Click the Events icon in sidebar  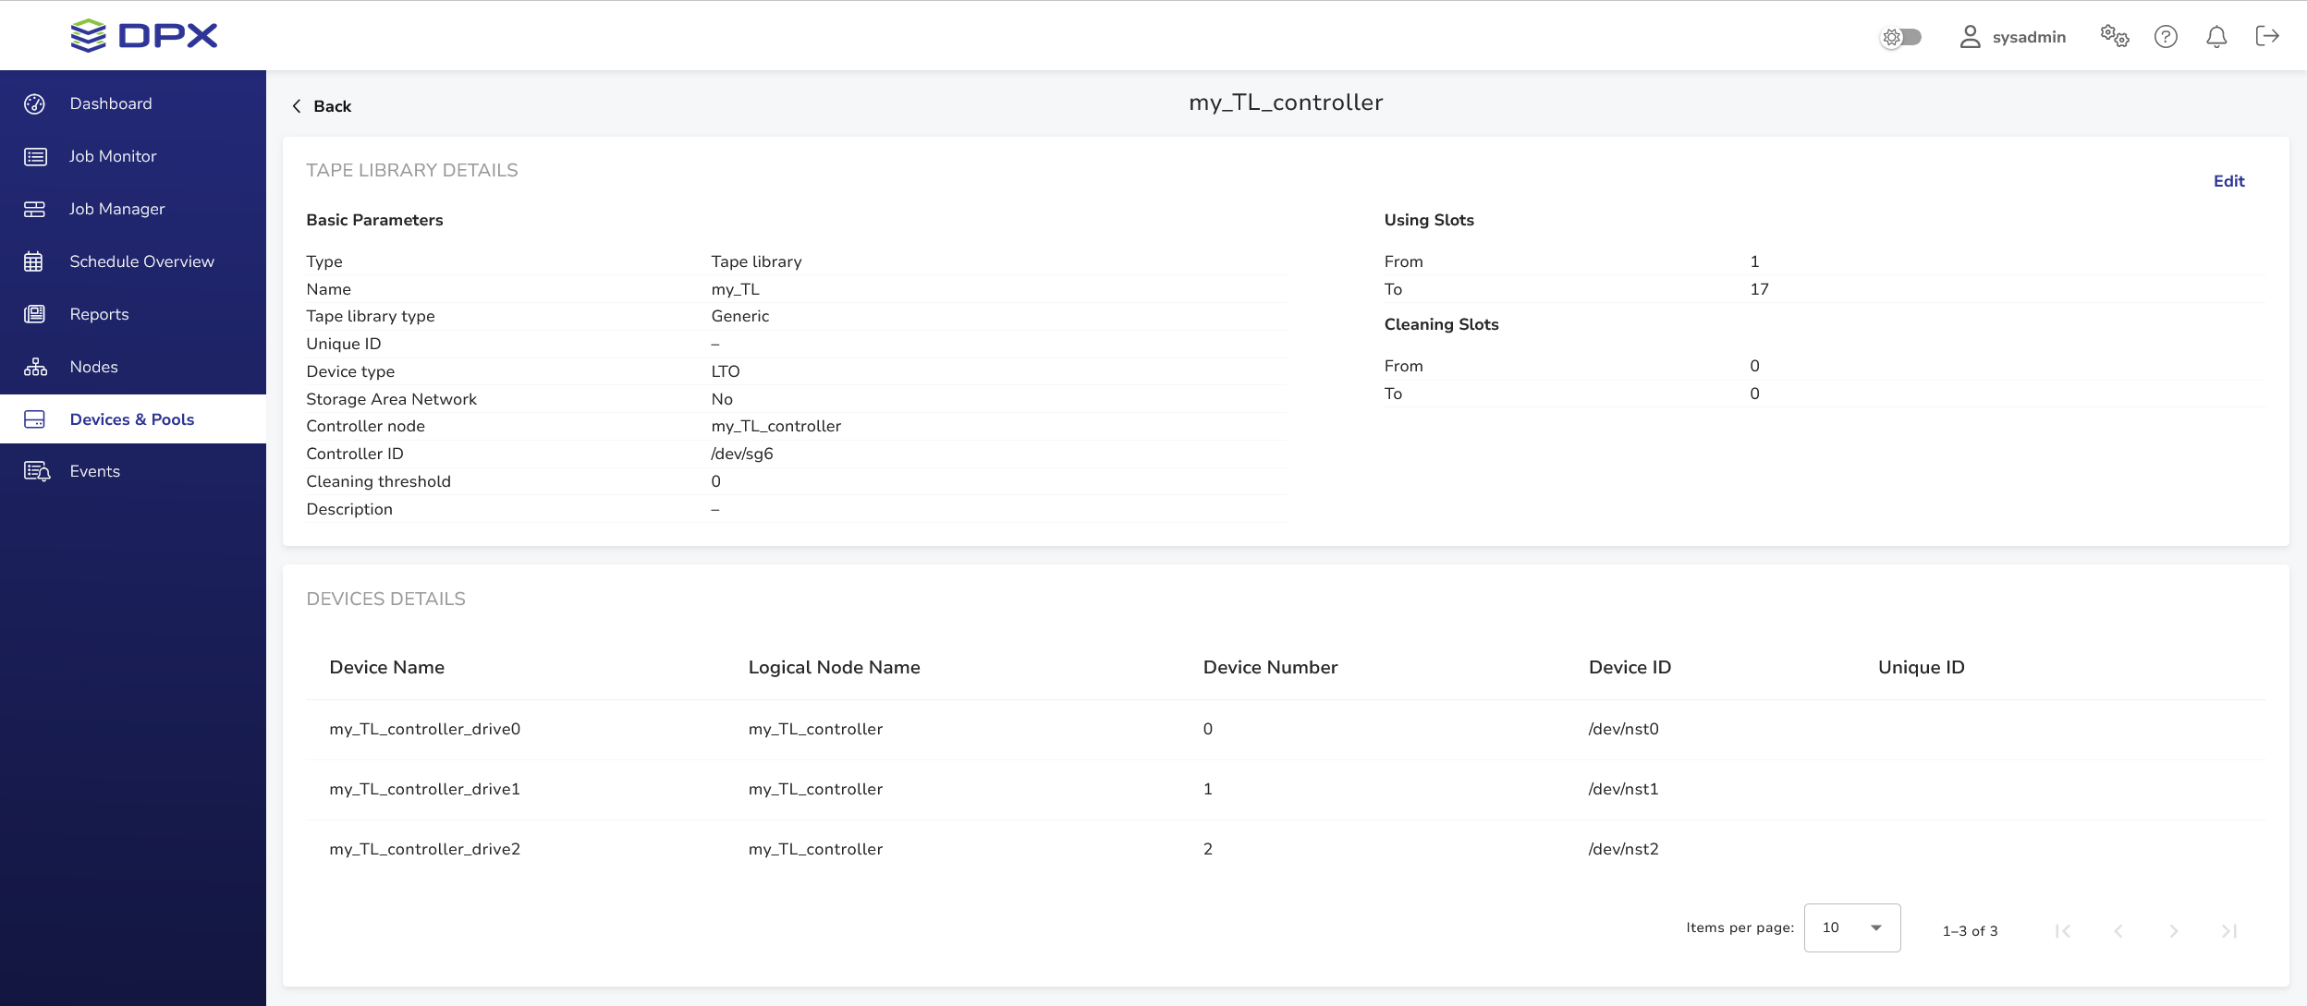tap(37, 471)
